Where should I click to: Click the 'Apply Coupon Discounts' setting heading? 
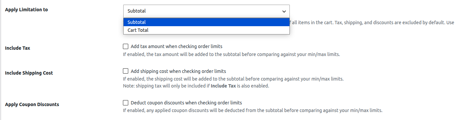pyautogui.click(x=32, y=104)
